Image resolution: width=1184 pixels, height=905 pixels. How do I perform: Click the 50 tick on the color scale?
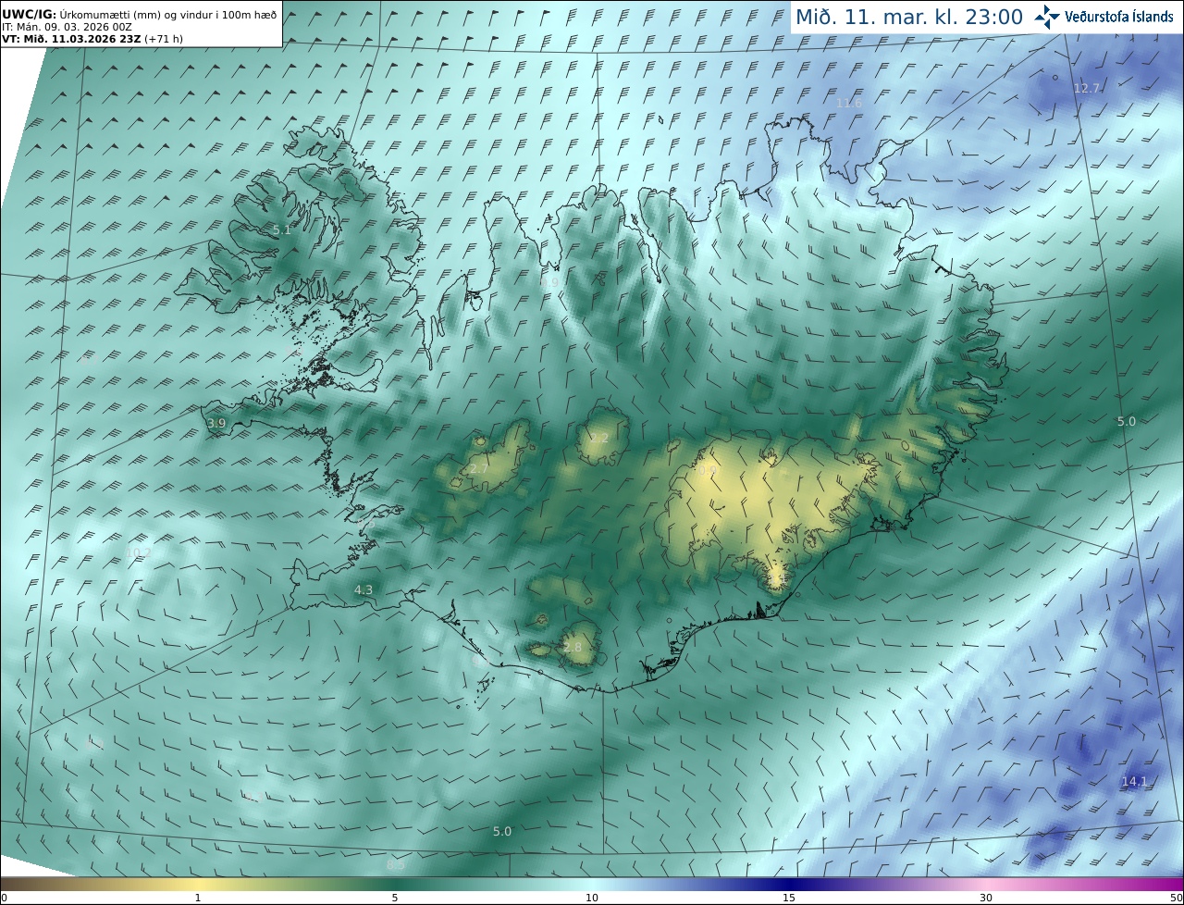pyautogui.click(x=1177, y=898)
